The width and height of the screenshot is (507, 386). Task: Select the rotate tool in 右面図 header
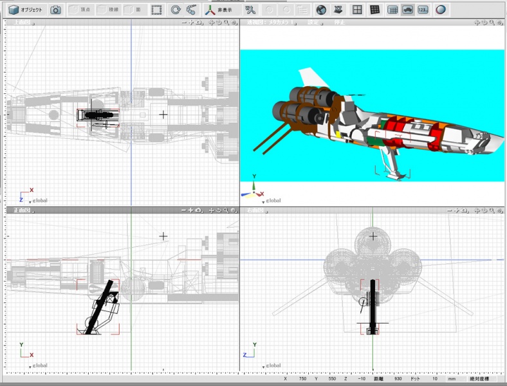pos(484,210)
